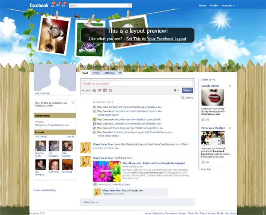Expand 4 more similar stories
Viewport: 266px width, 215px height.
coord(108,136)
